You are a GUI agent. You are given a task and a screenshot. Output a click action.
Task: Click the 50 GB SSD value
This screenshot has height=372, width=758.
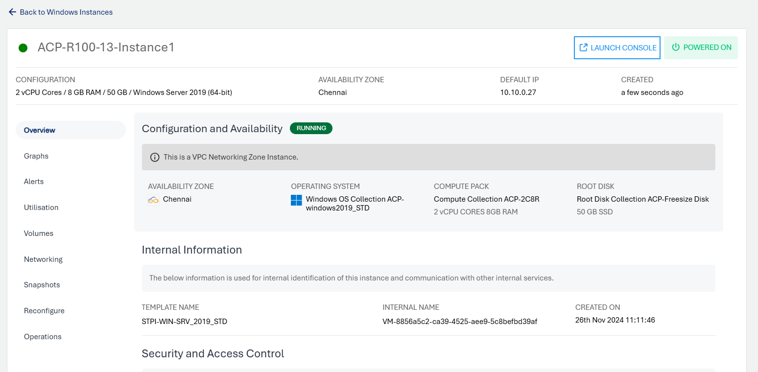pos(594,212)
